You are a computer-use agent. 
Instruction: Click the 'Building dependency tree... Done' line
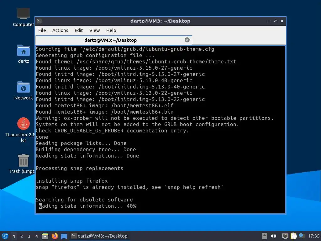tap(86, 149)
